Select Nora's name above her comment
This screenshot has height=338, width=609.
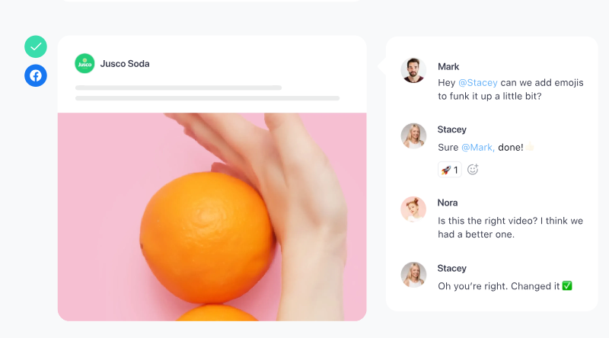448,202
